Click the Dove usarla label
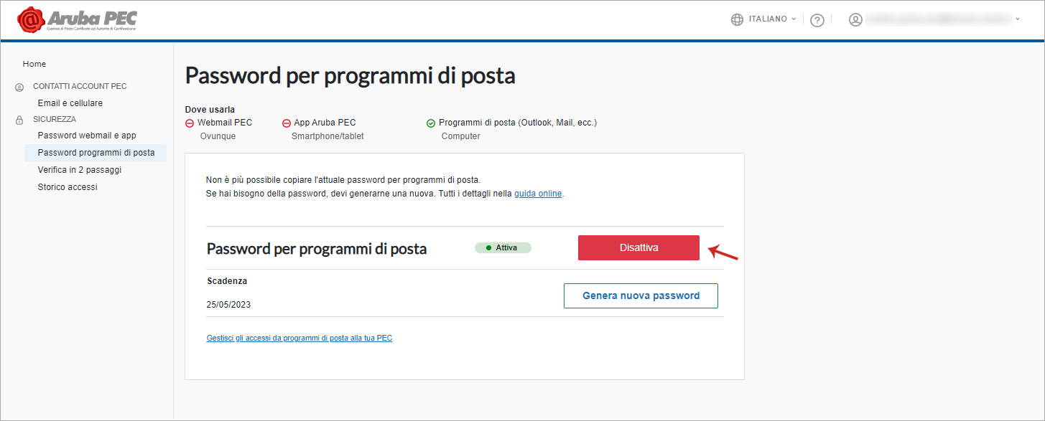 point(210,110)
